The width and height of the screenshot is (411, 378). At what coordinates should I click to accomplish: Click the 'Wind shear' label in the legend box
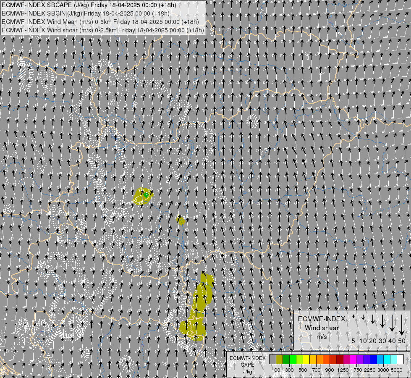pyautogui.click(x=322, y=328)
